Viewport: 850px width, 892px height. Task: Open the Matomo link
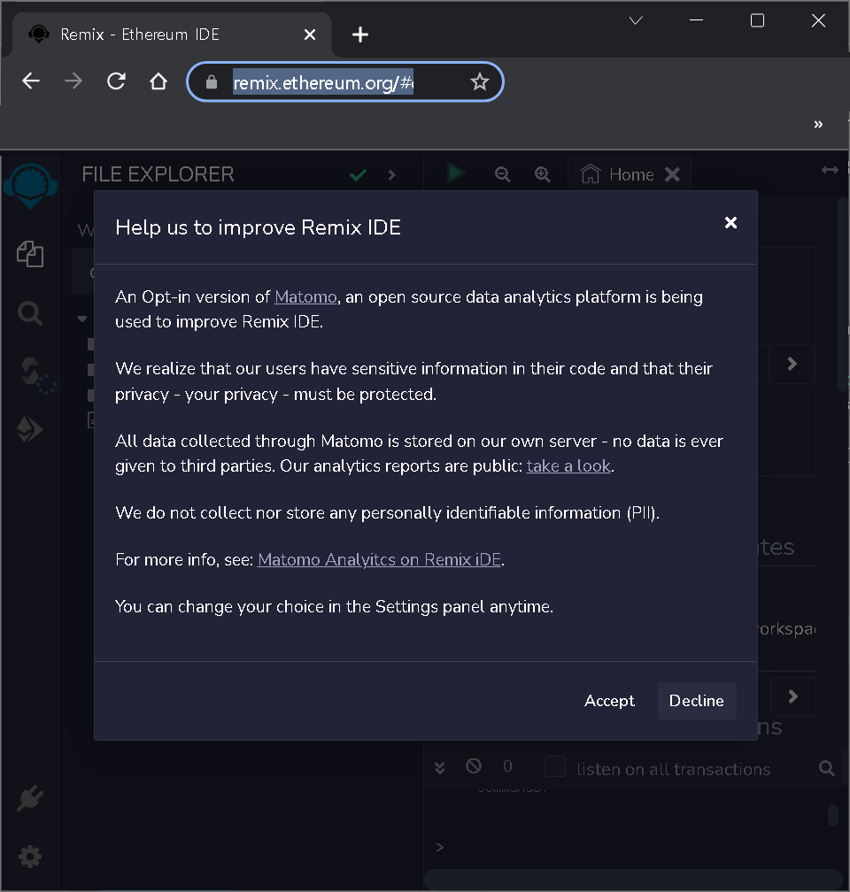pos(305,297)
